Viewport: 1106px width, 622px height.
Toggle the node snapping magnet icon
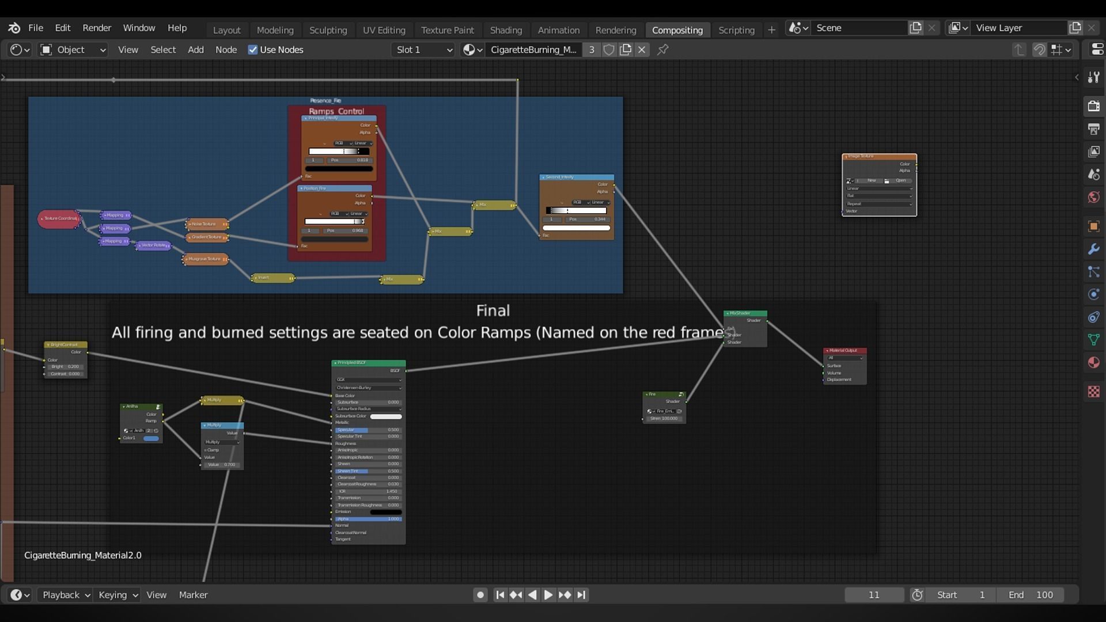pyautogui.click(x=1039, y=50)
